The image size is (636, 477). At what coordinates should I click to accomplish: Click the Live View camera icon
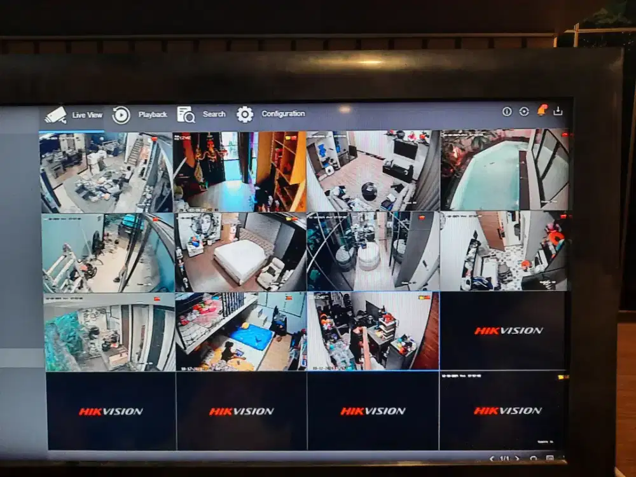[x=57, y=114]
